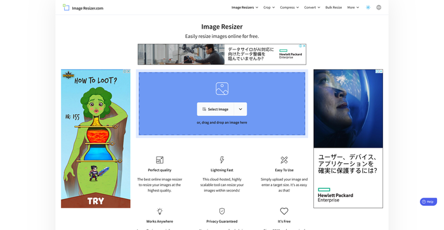The height and width of the screenshot is (230, 444).
Task: Expand the Crop menu
Action: [269, 8]
